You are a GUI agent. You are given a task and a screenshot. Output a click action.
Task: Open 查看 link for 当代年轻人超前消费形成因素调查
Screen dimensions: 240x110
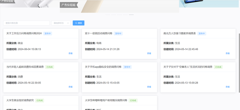click(x=70, y=87)
